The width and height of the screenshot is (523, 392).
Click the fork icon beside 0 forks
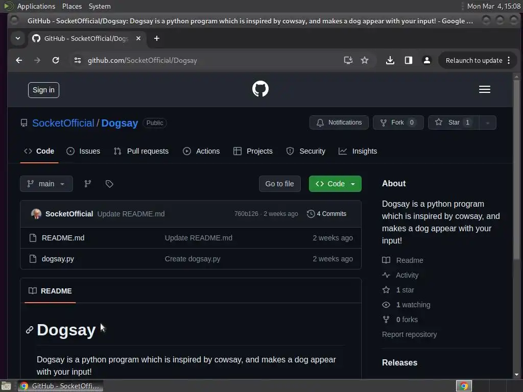[x=386, y=320]
